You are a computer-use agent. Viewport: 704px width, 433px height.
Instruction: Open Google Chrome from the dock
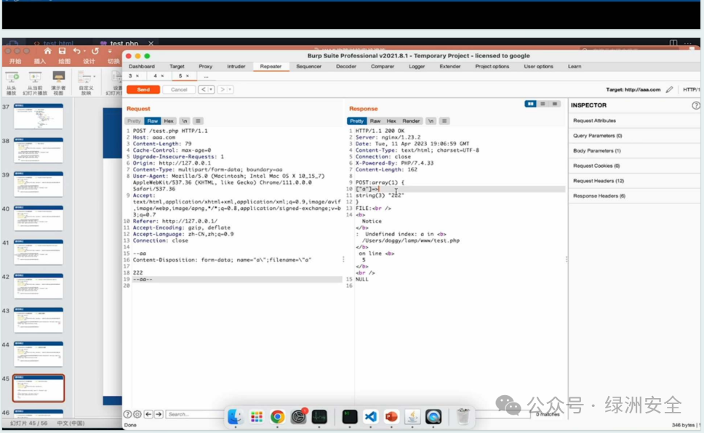[278, 417]
